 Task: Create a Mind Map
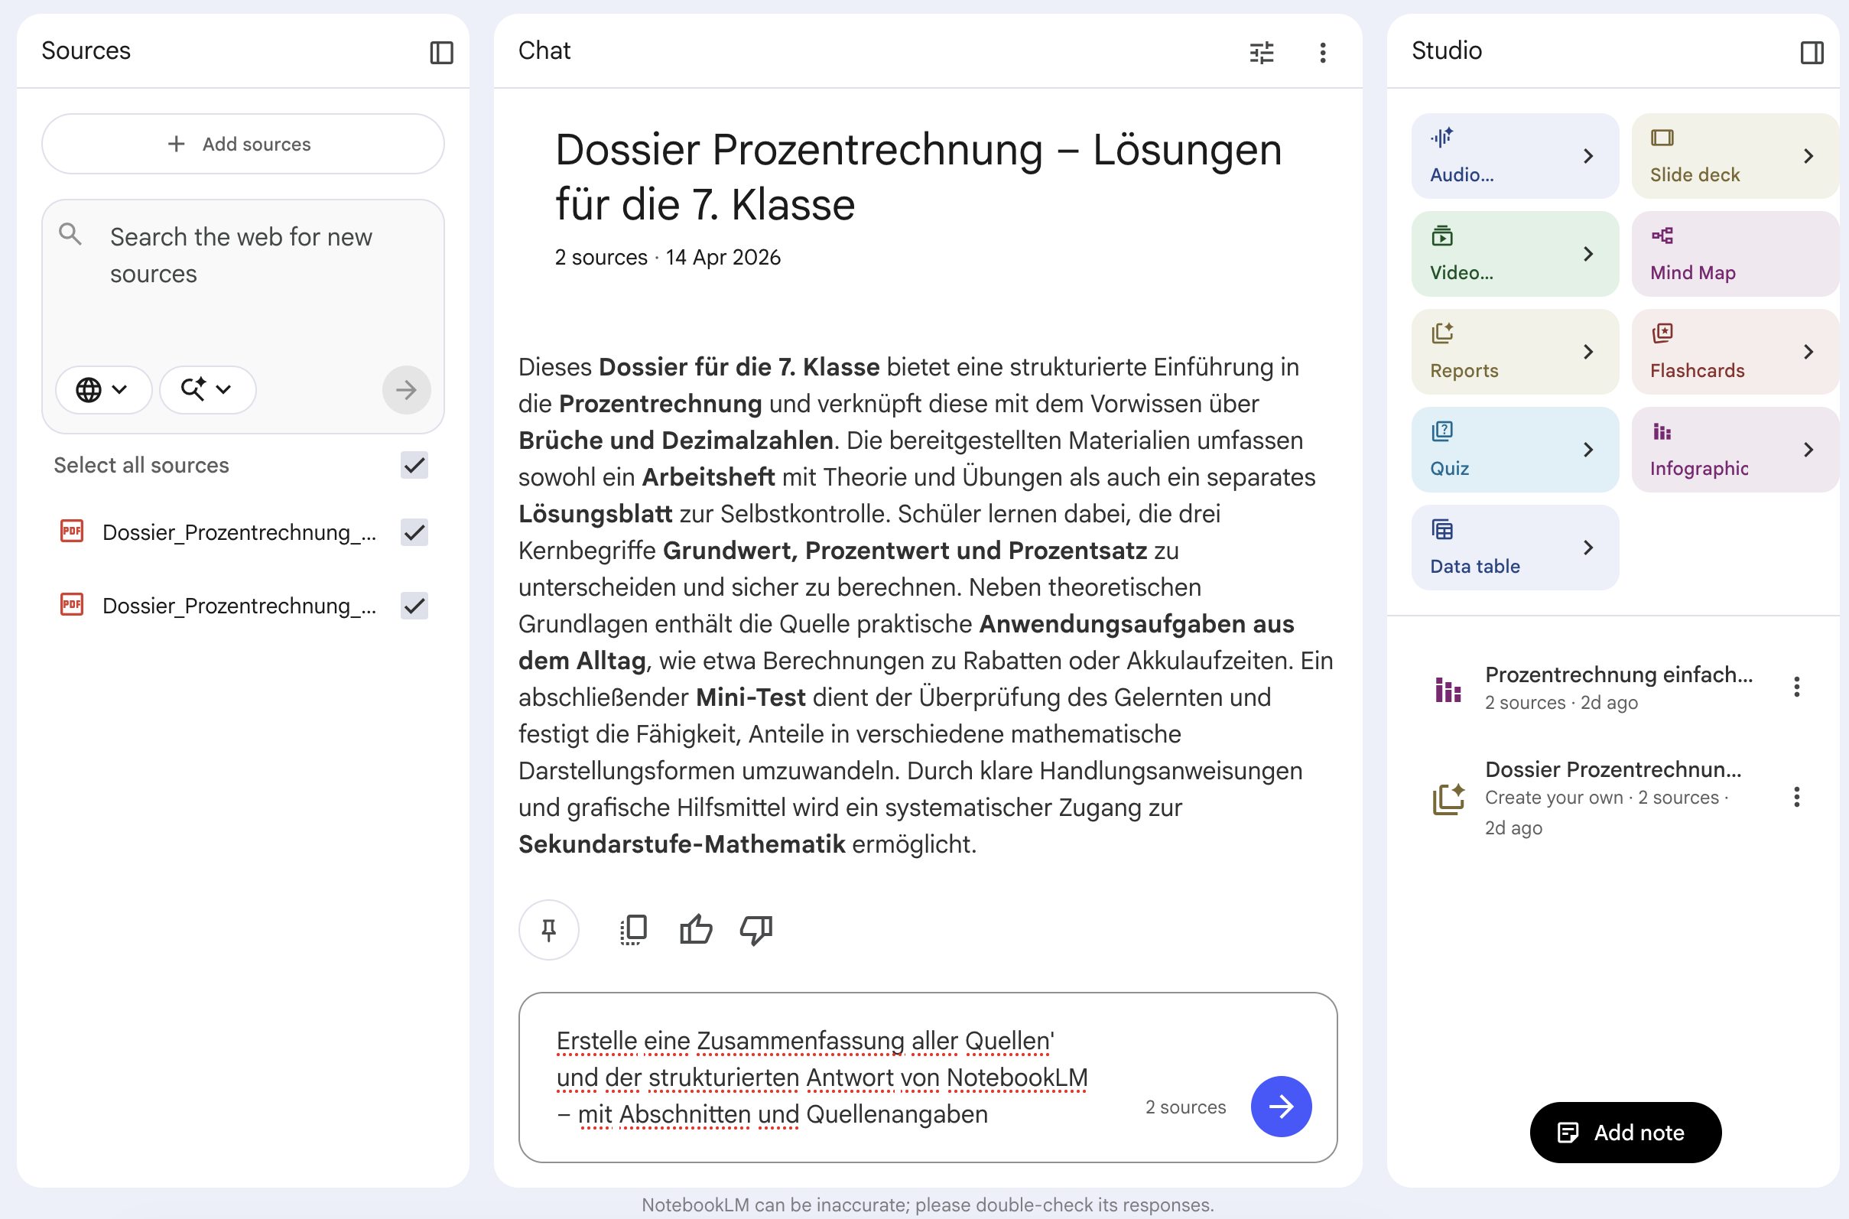point(1734,252)
